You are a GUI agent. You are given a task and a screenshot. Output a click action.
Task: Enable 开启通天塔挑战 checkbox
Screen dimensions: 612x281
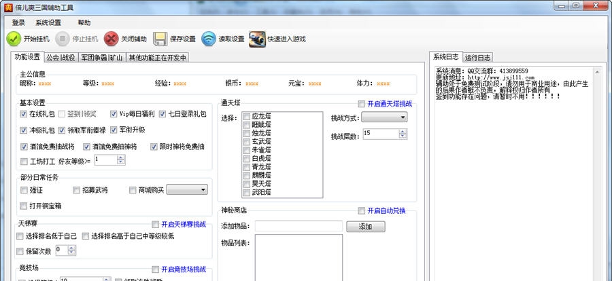[x=362, y=104]
